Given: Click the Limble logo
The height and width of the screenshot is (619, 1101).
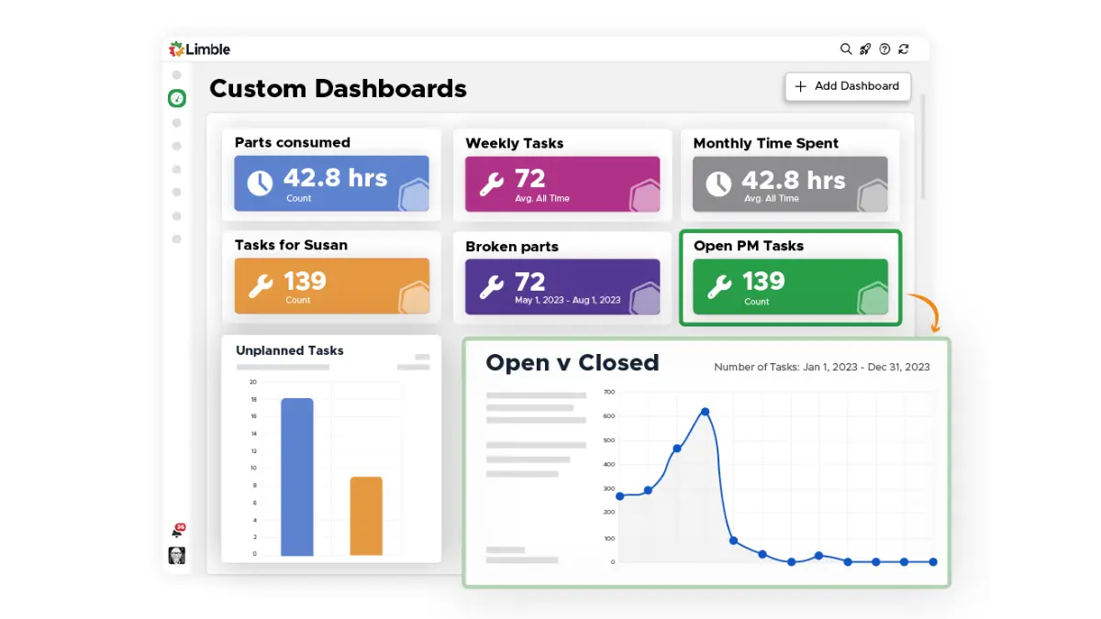Looking at the screenshot, I should pyautogui.click(x=199, y=49).
